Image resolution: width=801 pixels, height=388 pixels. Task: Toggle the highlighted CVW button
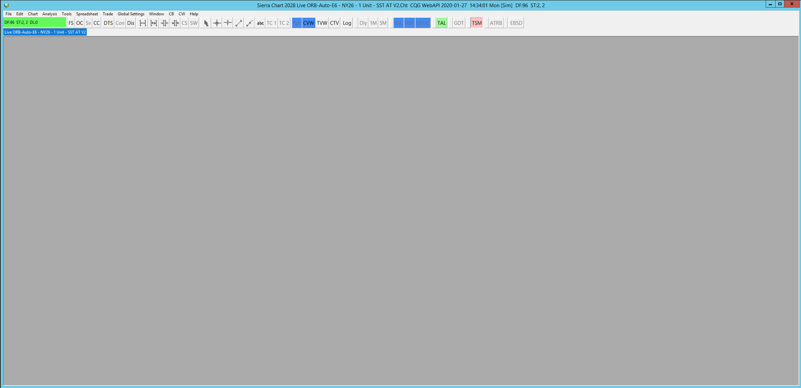308,23
